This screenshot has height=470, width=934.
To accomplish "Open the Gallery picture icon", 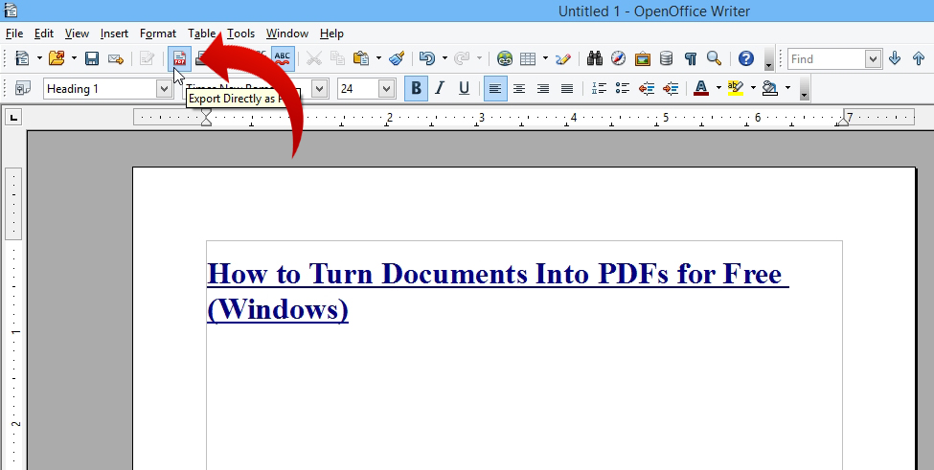I will pos(643,58).
